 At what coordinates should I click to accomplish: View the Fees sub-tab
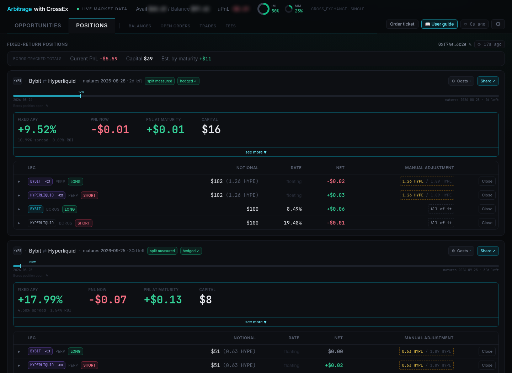click(231, 26)
